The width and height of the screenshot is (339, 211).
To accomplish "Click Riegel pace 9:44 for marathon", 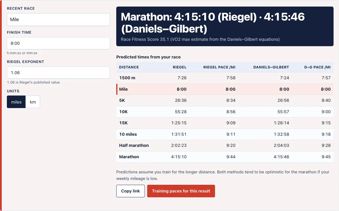I will pyautogui.click(x=231, y=157).
